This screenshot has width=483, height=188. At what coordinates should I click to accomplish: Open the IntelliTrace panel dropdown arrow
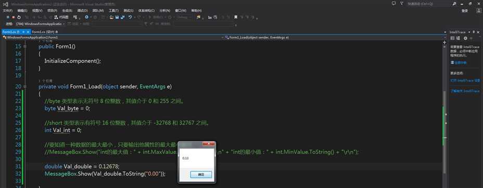pyautogui.click(x=469, y=32)
